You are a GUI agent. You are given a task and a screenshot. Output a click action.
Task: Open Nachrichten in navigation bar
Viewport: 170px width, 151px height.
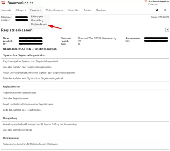[73, 10]
